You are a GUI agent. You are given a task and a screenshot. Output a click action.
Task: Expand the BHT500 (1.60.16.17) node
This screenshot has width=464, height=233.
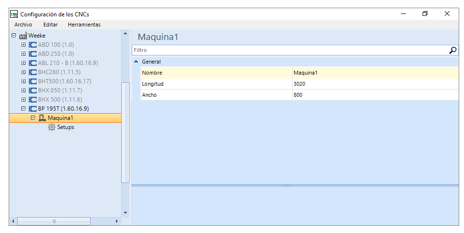click(x=24, y=81)
